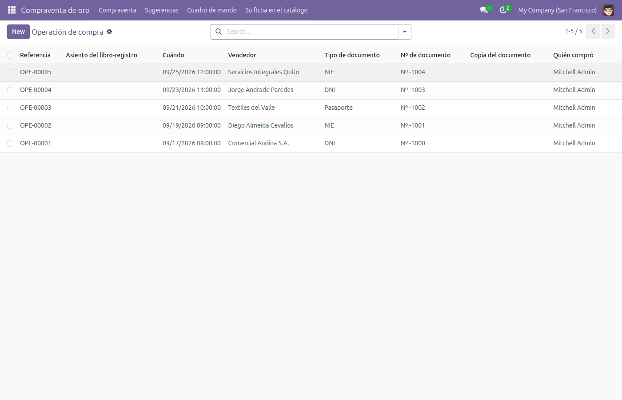
Task: Open the Mitchell Admin user avatar menu
Action: pyautogui.click(x=608, y=10)
